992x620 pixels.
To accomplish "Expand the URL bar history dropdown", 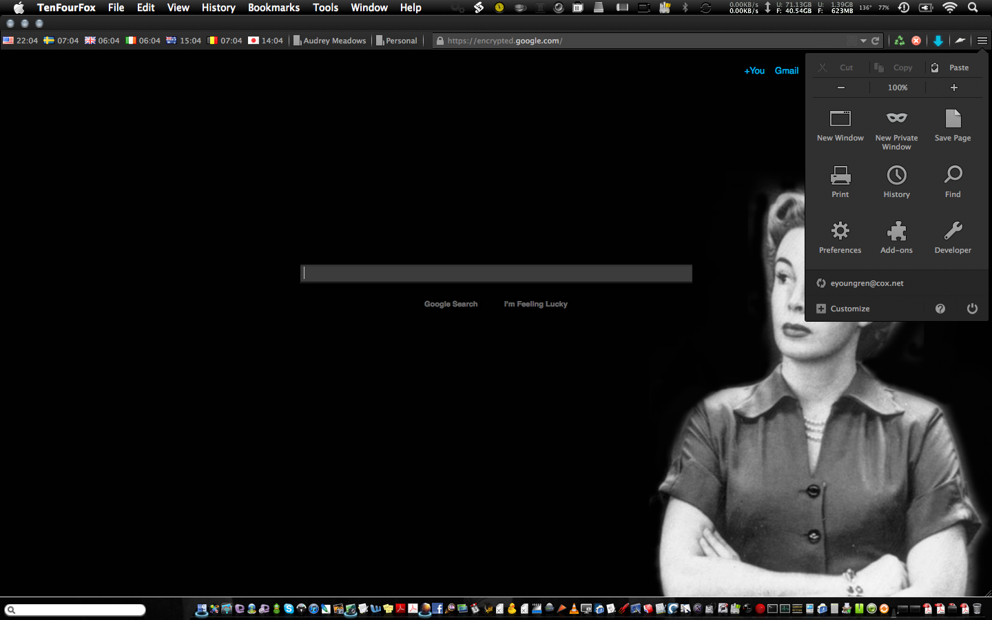I will 862,41.
